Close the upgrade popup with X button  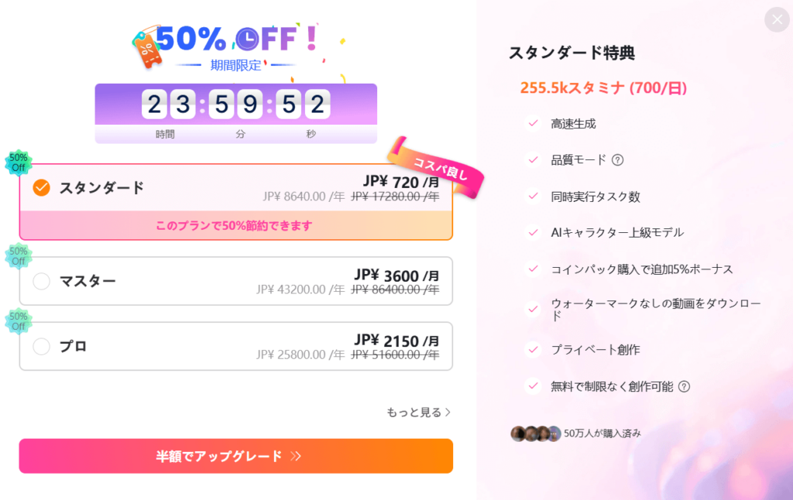777,19
